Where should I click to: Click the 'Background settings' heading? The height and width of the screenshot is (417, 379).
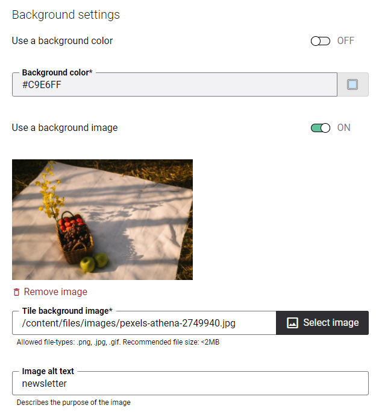pos(66,15)
